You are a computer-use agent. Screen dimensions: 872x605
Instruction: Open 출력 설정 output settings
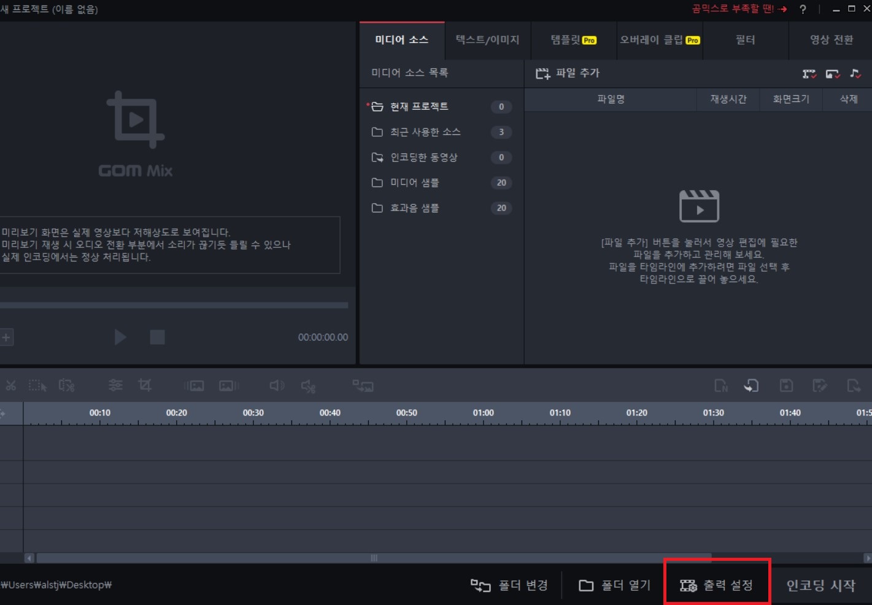716,585
